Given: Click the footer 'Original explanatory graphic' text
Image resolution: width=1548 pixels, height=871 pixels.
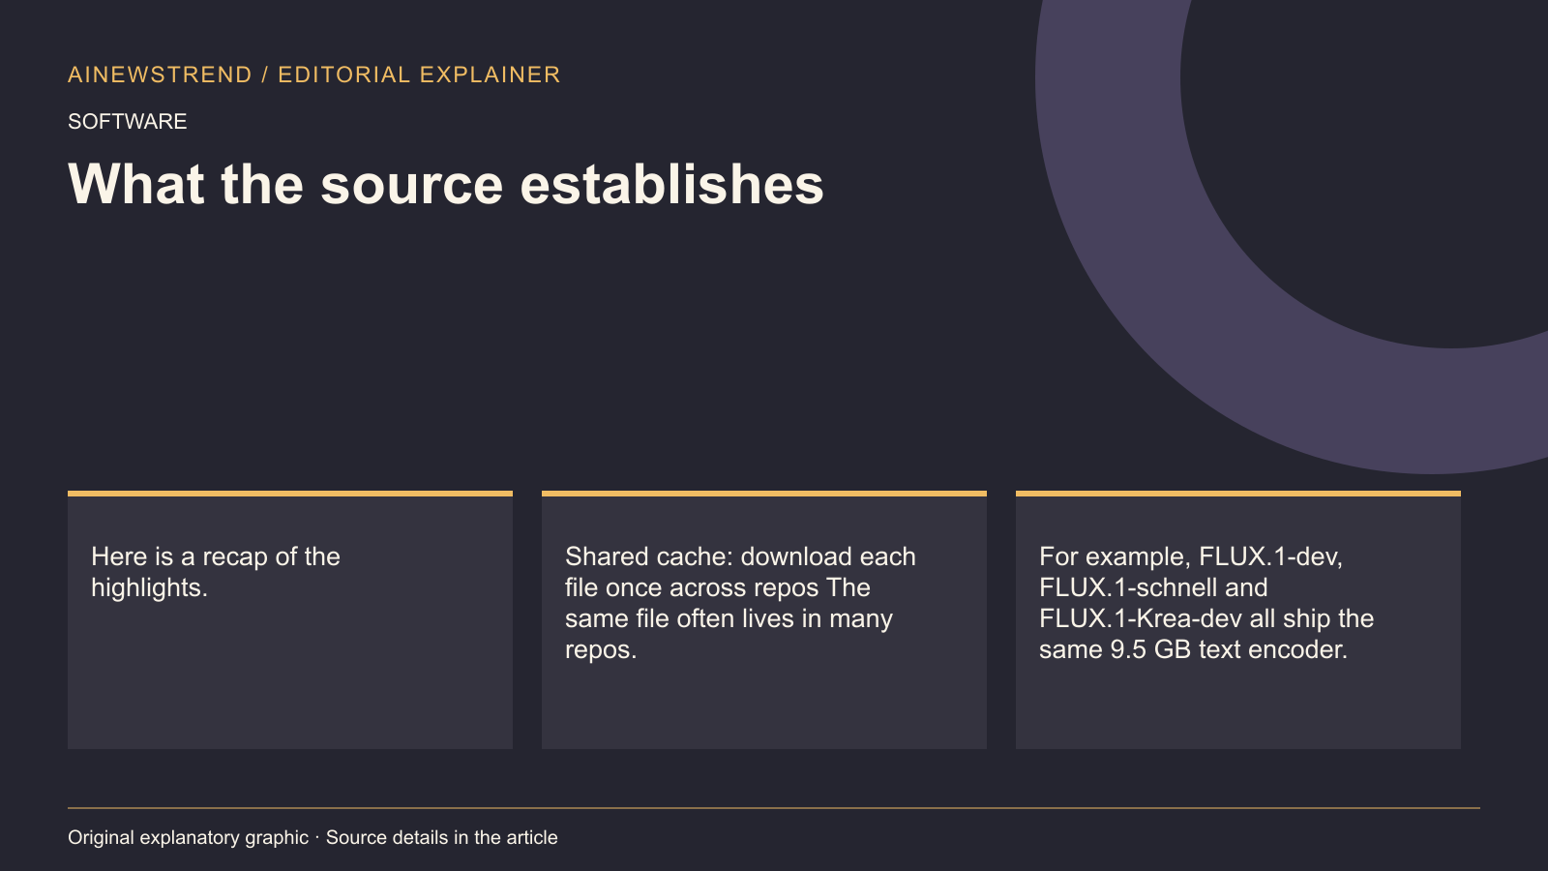Looking at the screenshot, I should [189, 837].
